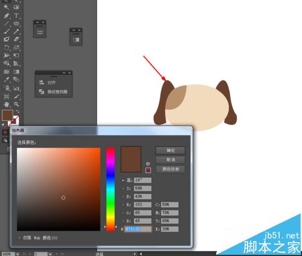This screenshot has width=302, height=256.
Task: Select the Perspective Grid tool
Action: tap(16, 63)
